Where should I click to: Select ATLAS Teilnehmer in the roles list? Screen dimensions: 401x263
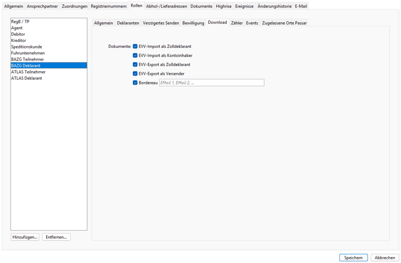(x=28, y=72)
